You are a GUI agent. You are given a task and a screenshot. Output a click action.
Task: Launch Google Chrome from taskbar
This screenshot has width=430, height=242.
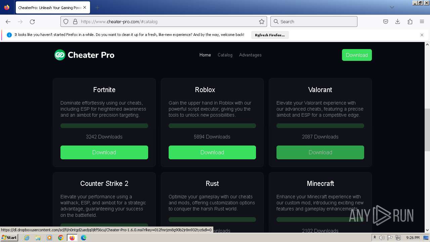60,238
